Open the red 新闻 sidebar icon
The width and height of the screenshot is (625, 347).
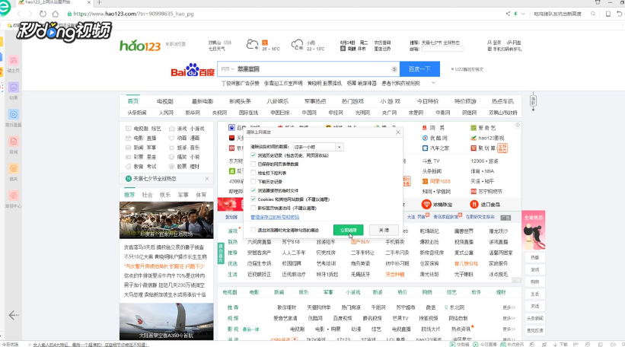point(13,142)
